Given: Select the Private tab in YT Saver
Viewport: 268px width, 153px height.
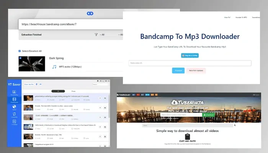Looking at the screenshot, I should [74, 91].
